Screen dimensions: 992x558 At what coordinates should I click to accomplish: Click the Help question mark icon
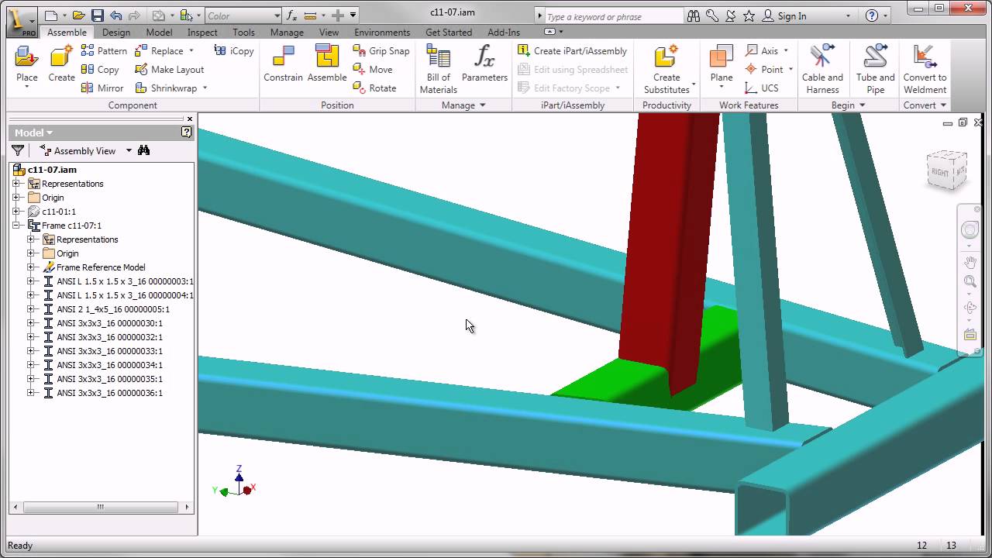coord(872,15)
